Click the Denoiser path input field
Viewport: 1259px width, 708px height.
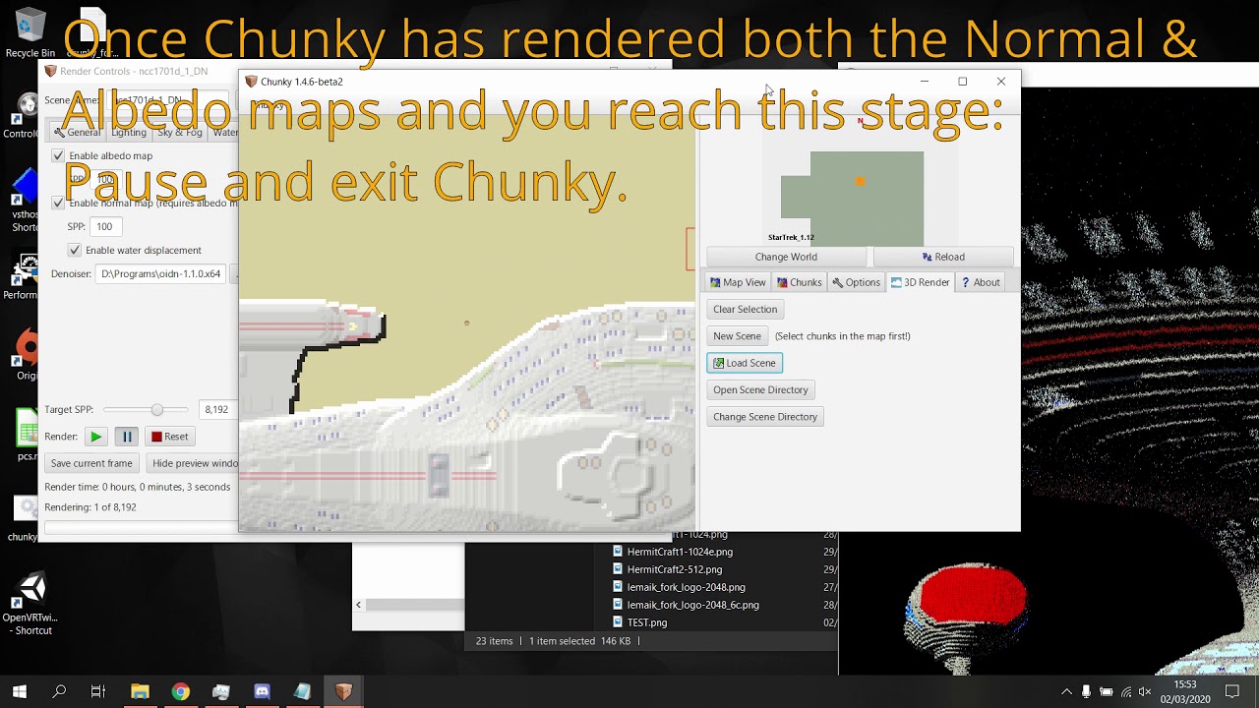(161, 274)
